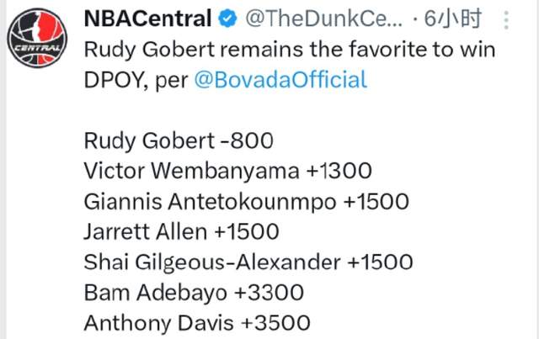Click 'Rudy Gobert' in the opening sentence
Screen dimensions: 539x339
pyautogui.click(x=144, y=49)
